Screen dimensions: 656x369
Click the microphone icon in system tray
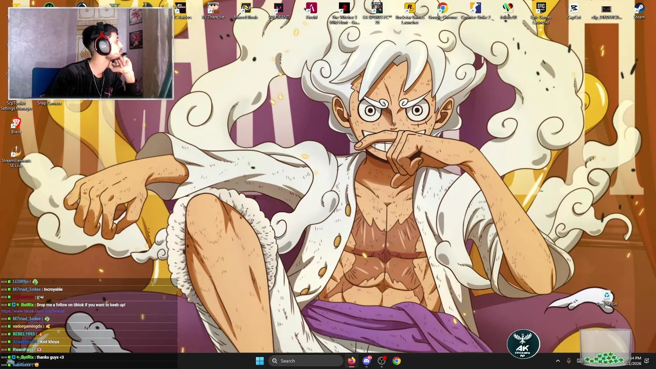coord(568,361)
